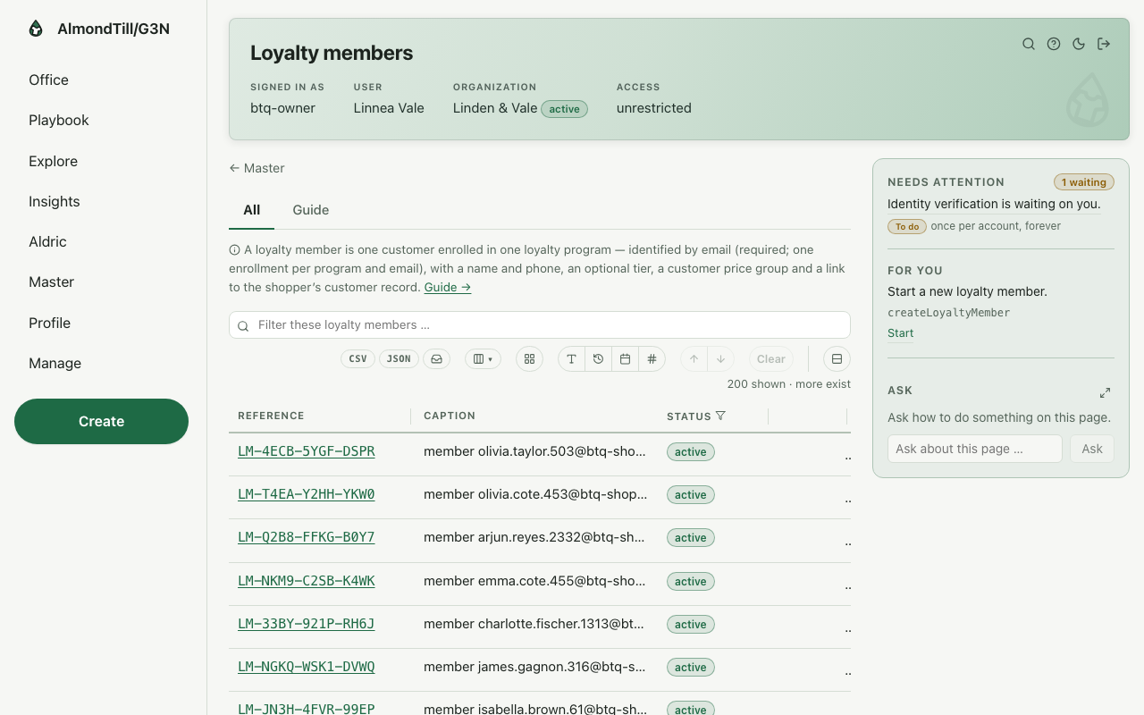Click the Clear button in toolbar

tap(771, 358)
